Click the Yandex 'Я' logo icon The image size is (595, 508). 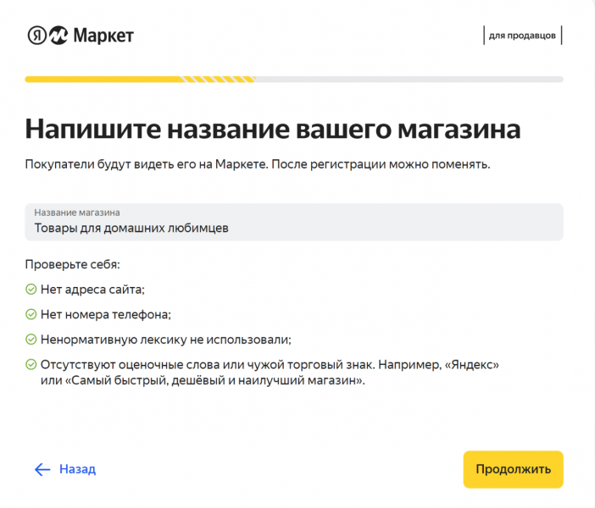coord(37,36)
